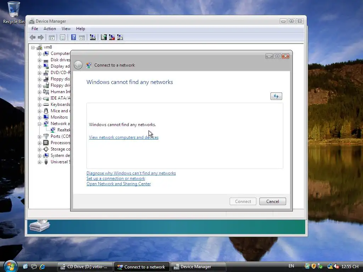The width and height of the screenshot is (363, 272).
Task: Open the Help menu
Action: (80, 29)
